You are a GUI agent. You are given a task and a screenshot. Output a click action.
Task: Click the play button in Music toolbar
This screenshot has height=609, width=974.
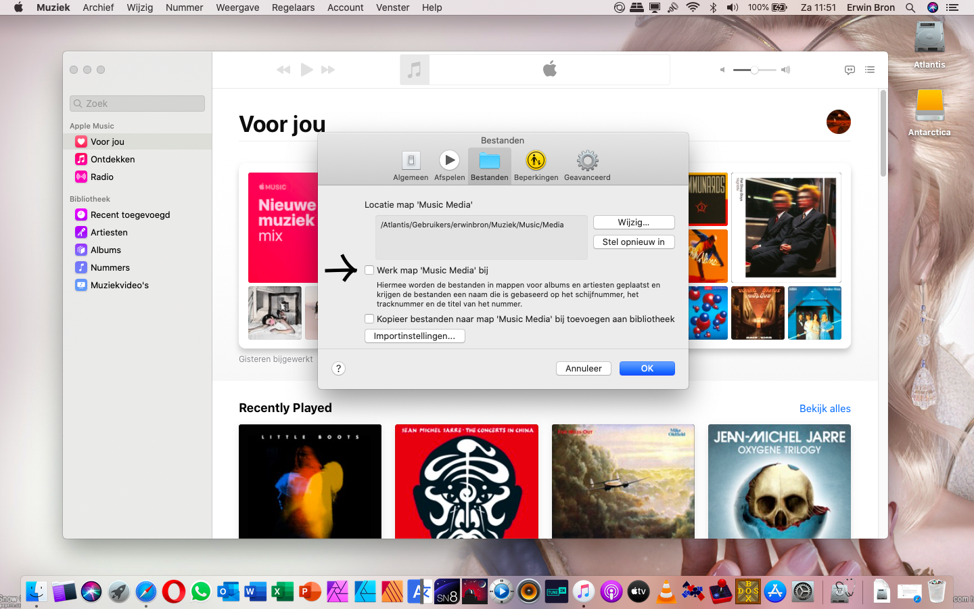coord(306,70)
